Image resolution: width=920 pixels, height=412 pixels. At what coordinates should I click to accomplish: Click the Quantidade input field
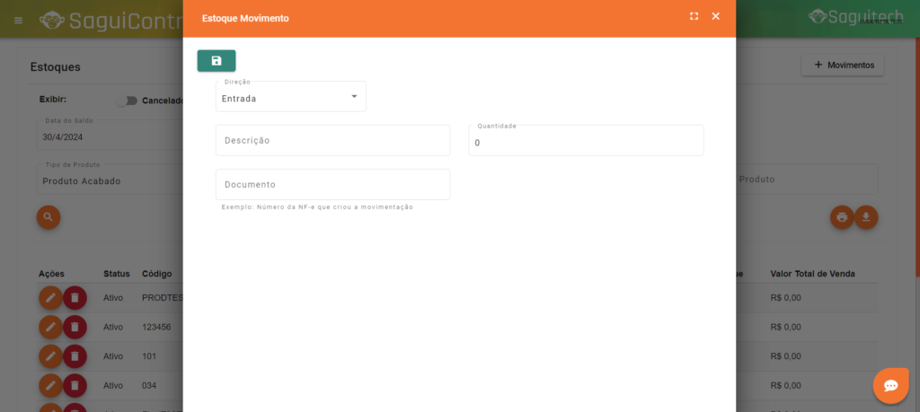pos(586,142)
